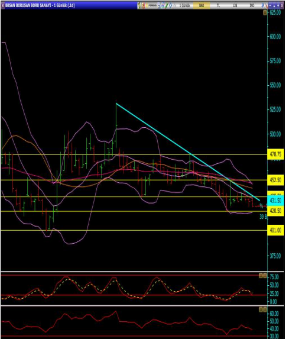Screen dimensions: 286x339
Task: Click the blue document icon left of the pencil
Action: [162, 5]
